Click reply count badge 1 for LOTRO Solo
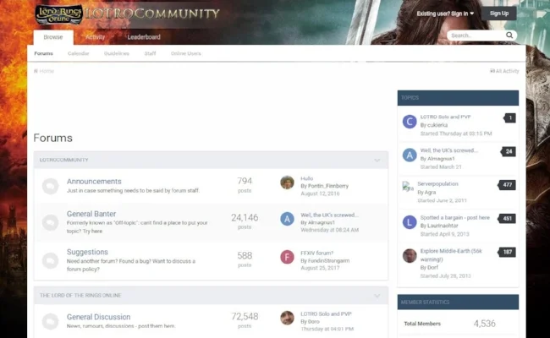Viewport: 550px width, 338px height. pyautogui.click(x=509, y=118)
